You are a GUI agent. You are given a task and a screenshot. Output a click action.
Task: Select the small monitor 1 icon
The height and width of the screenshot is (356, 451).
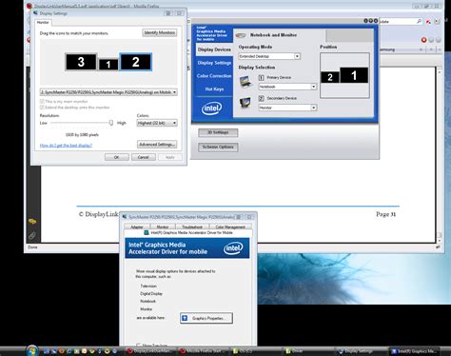[108, 65]
